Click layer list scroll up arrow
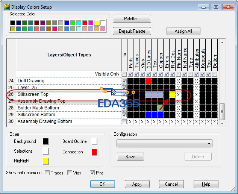This screenshot has width=238, height=194. coord(222,42)
